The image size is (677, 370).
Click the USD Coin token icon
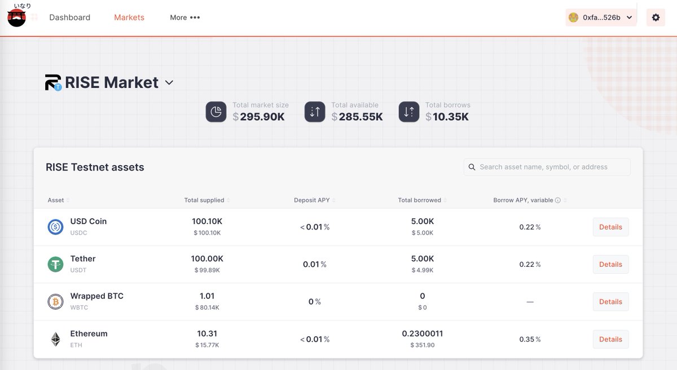click(55, 227)
